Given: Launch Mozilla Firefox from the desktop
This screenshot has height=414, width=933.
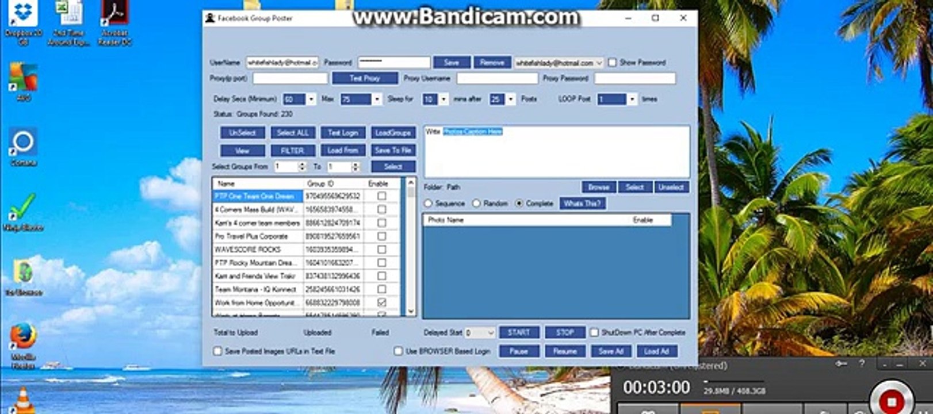Looking at the screenshot, I should [24, 344].
